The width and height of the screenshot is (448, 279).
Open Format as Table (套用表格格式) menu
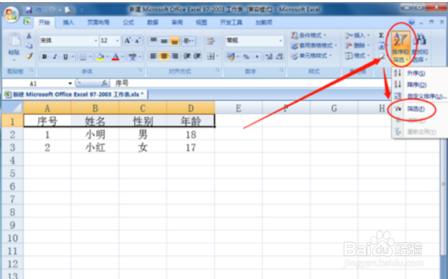pos(314,46)
